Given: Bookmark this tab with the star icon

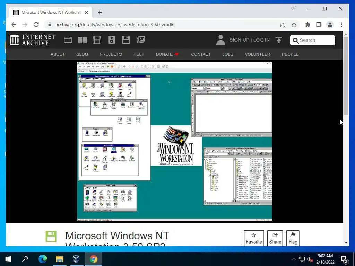Looking at the screenshot, I should pos(294,25).
